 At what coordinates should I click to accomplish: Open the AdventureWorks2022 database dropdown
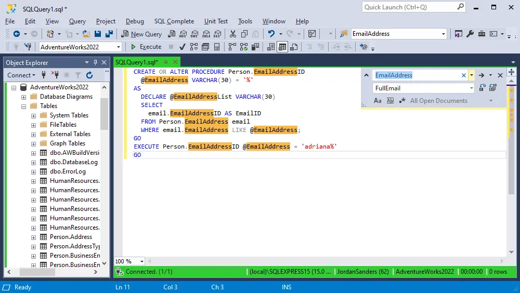pos(119,47)
